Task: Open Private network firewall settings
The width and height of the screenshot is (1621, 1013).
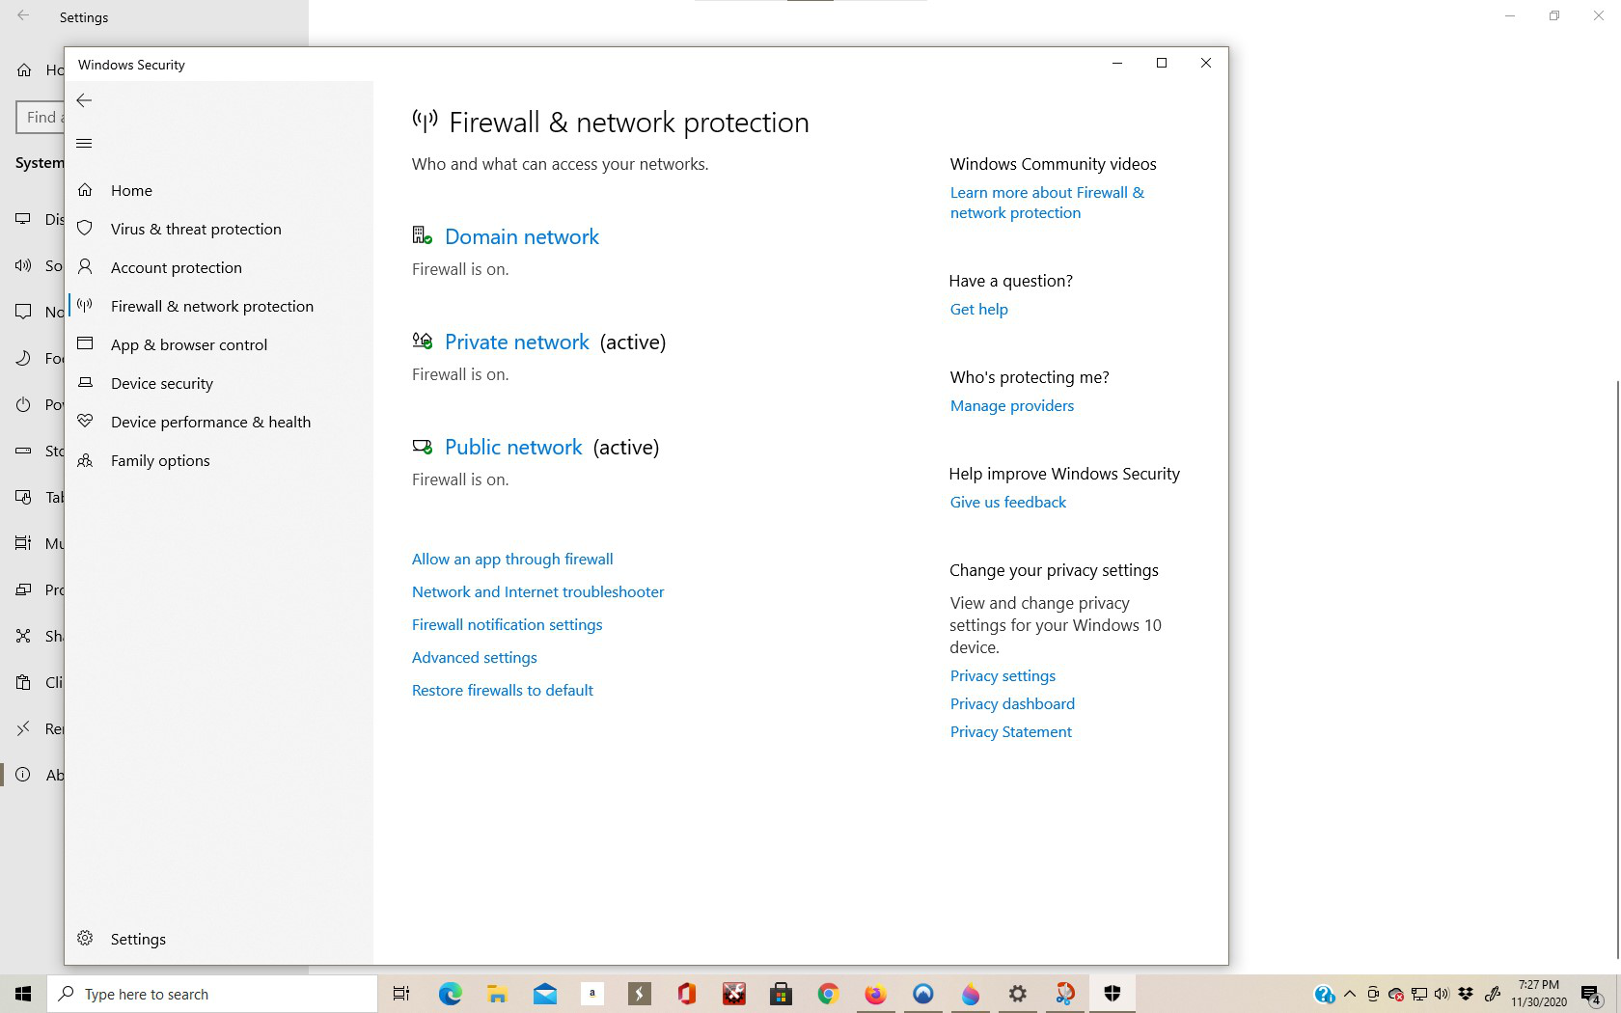Action: tap(517, 342)
